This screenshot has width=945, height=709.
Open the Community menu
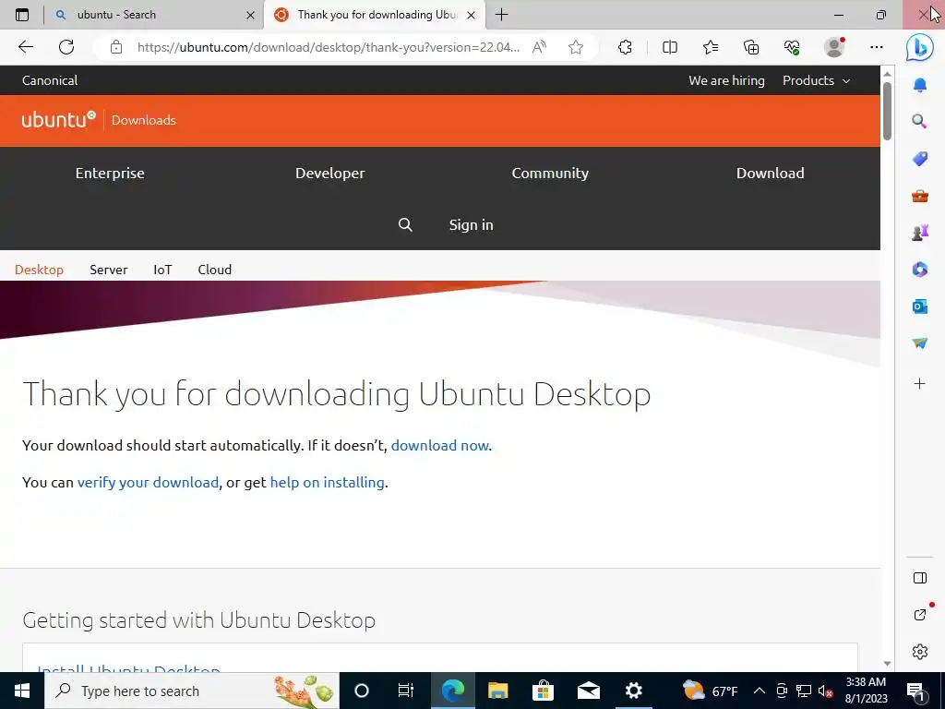coord(550,173)
